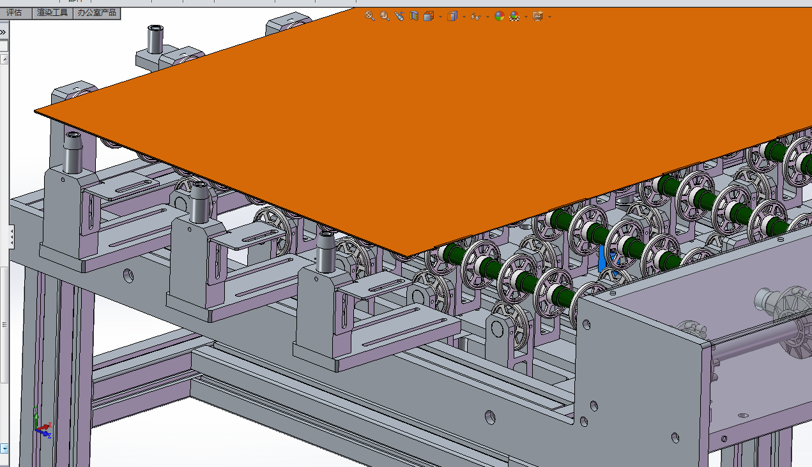Click the Apply Scene icon
Image resolution: width=812 pixels, height=467 pixels.
coord(514,17)
